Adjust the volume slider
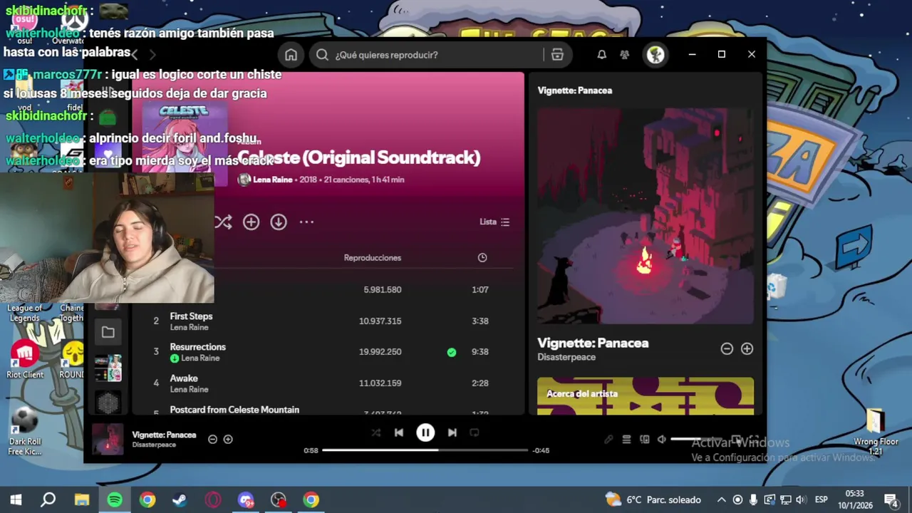Viewport: 912px width, 513px height. pos(697,440)
